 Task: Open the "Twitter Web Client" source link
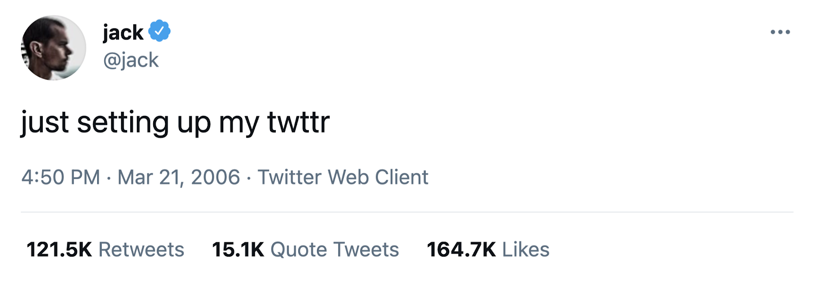(343, 177)
